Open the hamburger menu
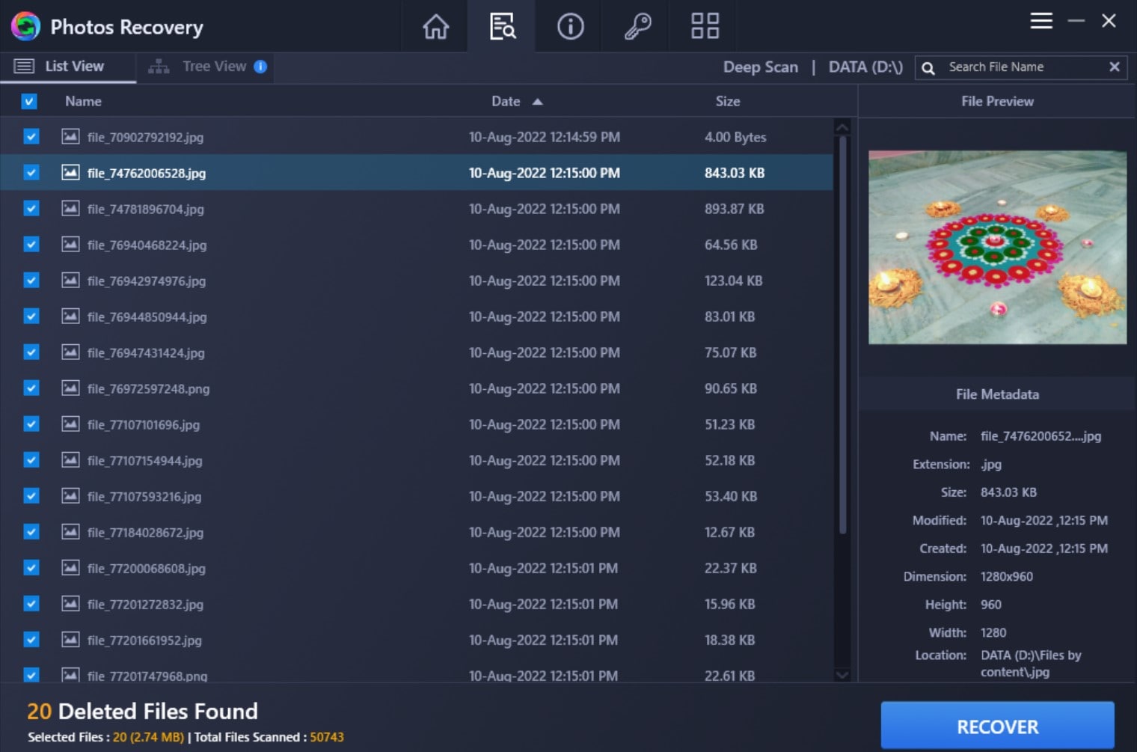 pyautogui.click(x=1041, y=21)
